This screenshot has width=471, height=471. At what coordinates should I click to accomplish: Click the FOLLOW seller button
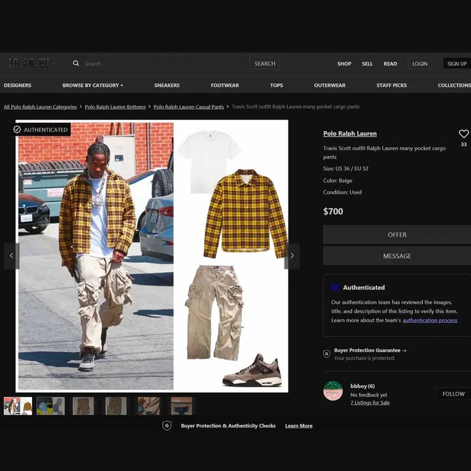coord(453,394)
